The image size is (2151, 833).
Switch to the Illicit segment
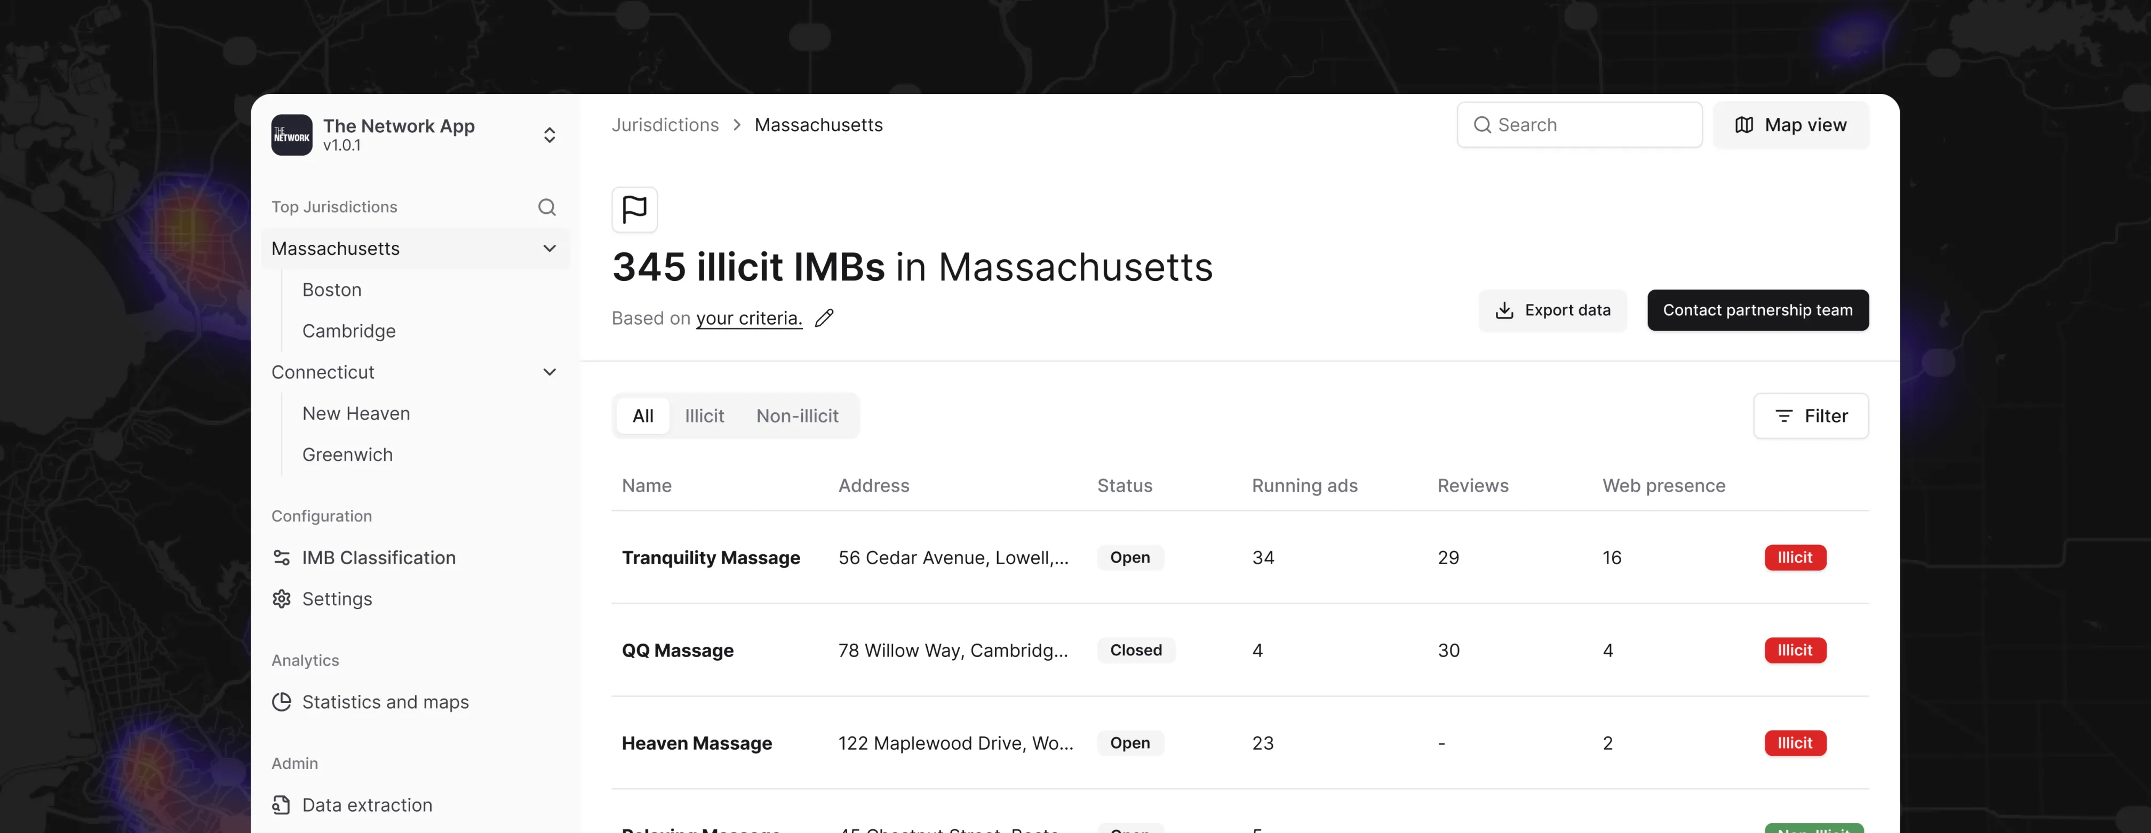[x=704, y=415]
